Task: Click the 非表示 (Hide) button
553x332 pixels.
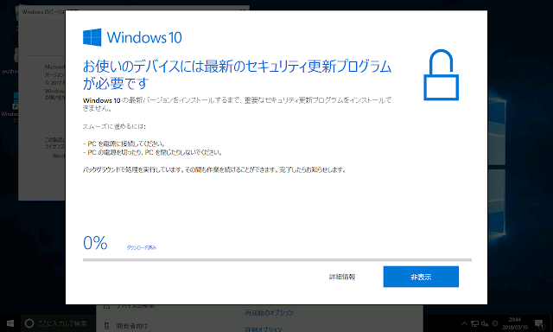Action: (421, 277)
